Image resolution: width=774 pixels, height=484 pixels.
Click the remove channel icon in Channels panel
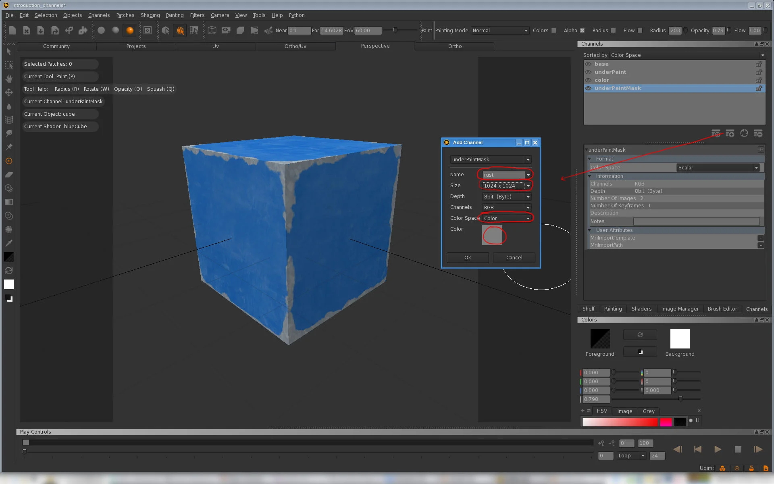pos(758,134)
